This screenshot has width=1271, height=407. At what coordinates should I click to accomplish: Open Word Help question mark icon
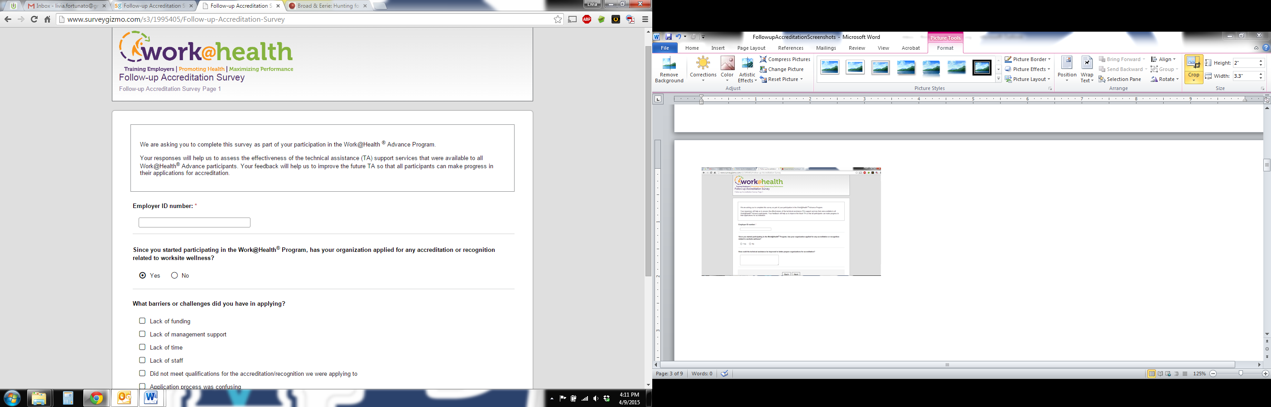coord(1266,48)
